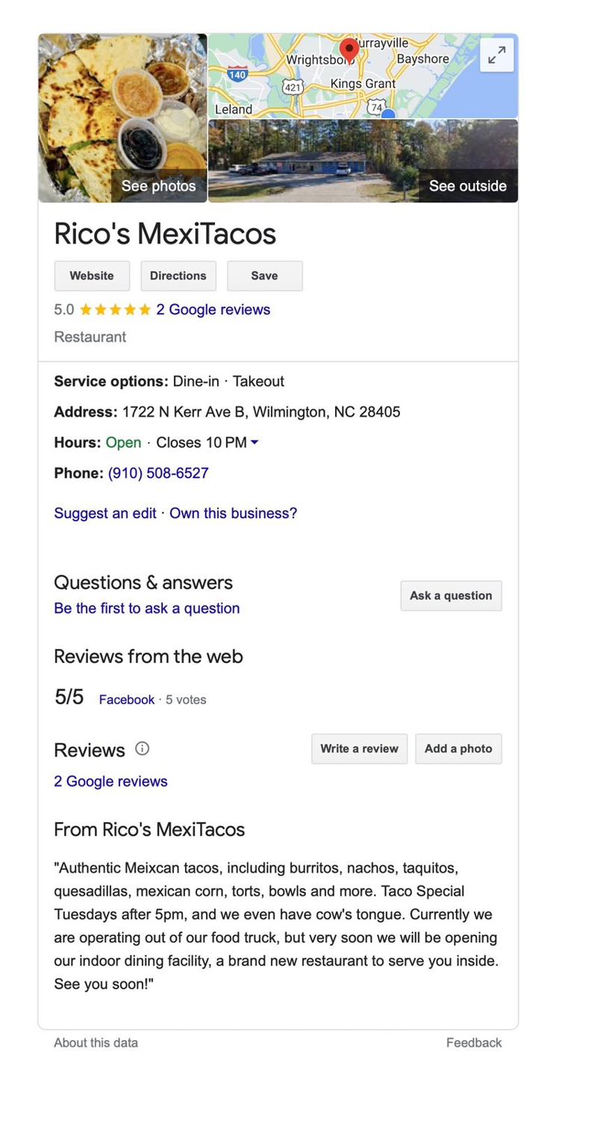Click Add a photo button

click(x=458, y=749)
